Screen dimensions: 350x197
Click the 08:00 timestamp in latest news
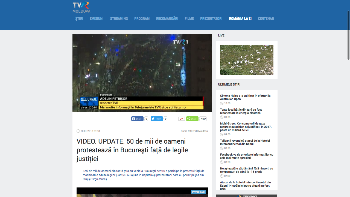pyautogui.click(x=227, y=162)
